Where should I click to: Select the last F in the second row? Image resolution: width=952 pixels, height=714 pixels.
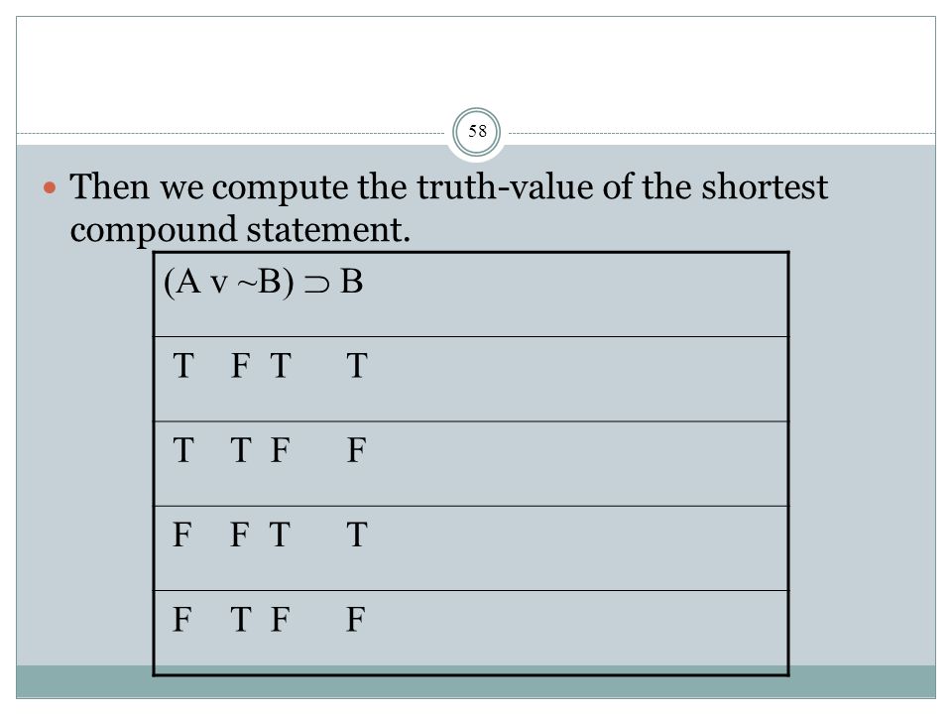(356, 450)
